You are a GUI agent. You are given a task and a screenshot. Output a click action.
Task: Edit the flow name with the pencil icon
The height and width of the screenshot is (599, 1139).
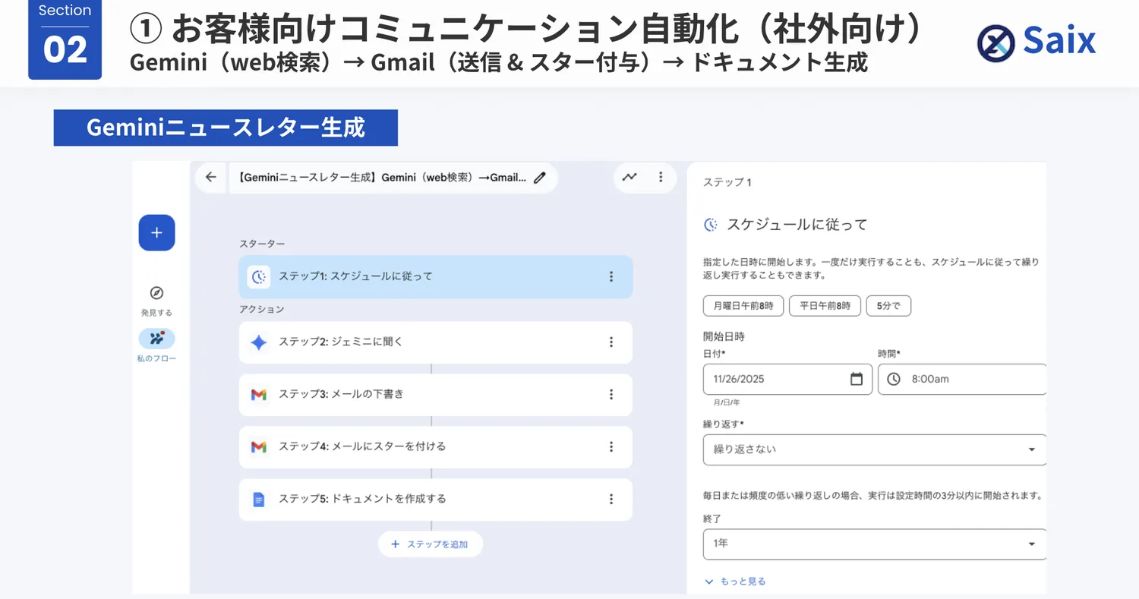click(x=540, y=178)
